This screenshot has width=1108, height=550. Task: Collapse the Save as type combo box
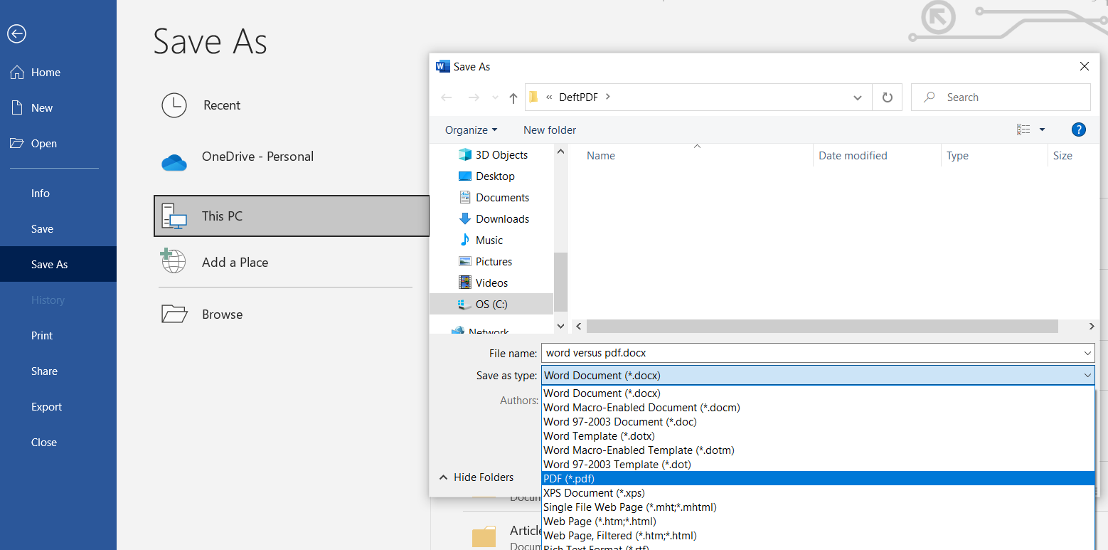[x=1087, y=376]
